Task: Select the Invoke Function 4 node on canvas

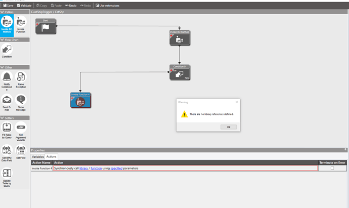Action: click(x=80, y=100)
